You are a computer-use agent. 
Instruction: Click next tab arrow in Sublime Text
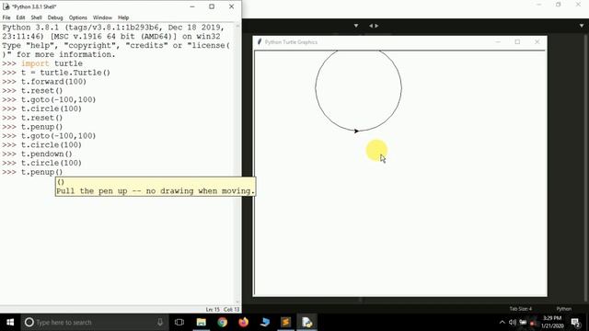click(x=376, y=26)
